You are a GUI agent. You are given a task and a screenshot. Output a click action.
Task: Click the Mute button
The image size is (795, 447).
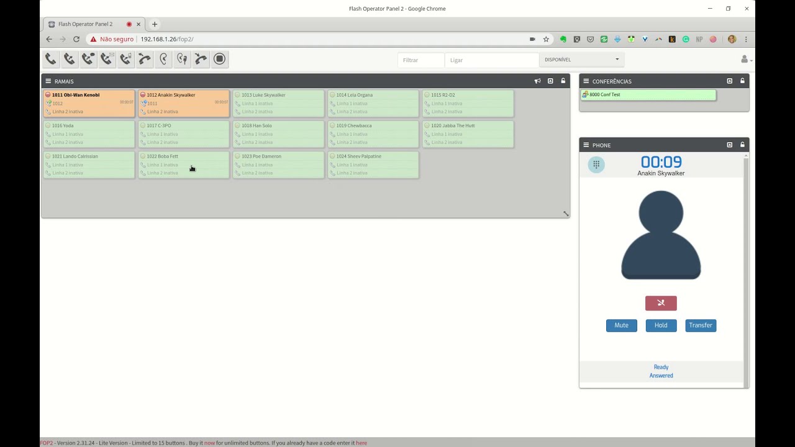tap(622, 325)
